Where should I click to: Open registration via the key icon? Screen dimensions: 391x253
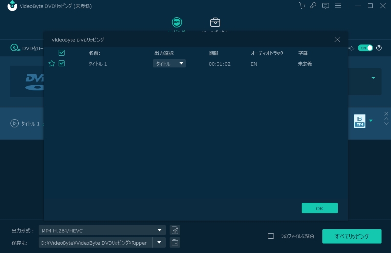314,6
